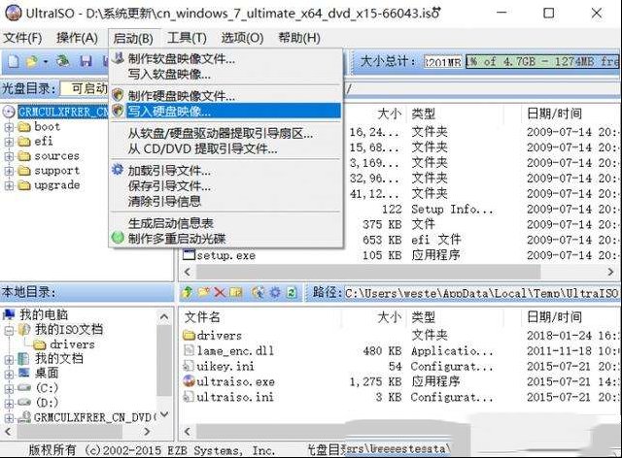
Task: Collapse the 我的ISO文档 tree node
Action: pos(9,330)
